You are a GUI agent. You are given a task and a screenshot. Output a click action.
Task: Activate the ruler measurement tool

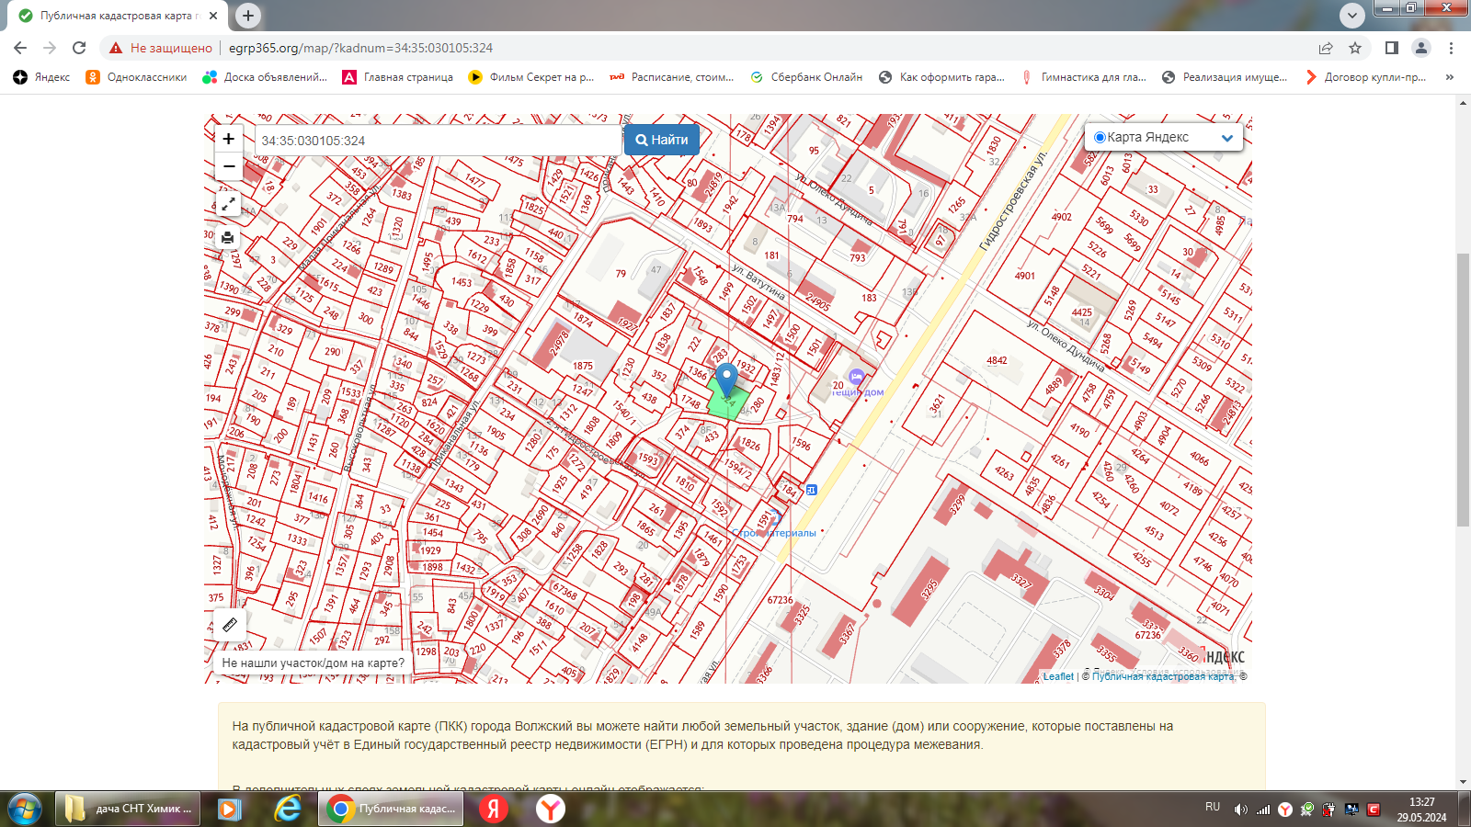point(230,625)
